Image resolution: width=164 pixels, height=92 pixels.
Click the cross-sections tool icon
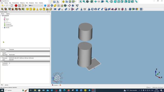(122, 9)
